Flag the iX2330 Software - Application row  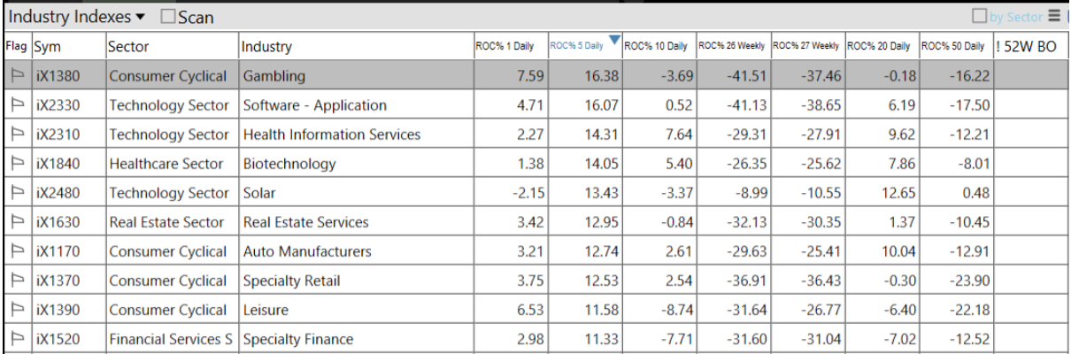(17, 105)
